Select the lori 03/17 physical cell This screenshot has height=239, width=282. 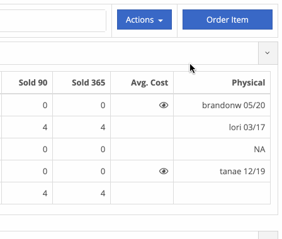coord(222,127)
